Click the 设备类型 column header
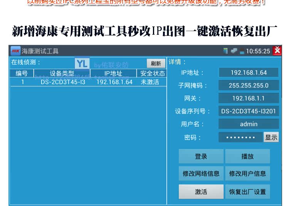 [62, 74]
